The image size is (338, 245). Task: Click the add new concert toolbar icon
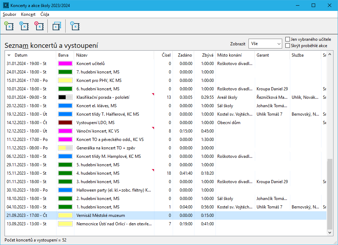pyautogui.click(x=8, y=26)
